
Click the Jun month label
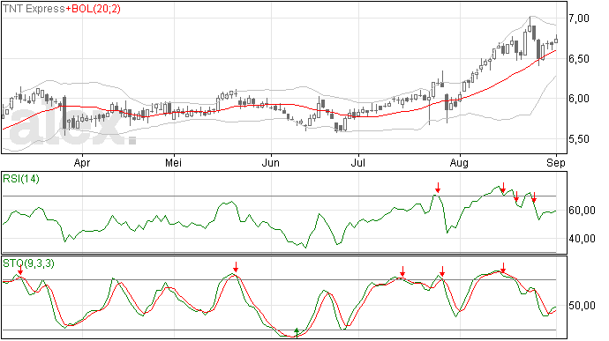pyautogui.click(x=270, y=162)
